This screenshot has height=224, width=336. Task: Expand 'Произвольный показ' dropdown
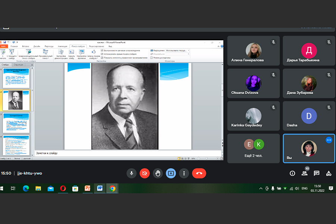45,57
